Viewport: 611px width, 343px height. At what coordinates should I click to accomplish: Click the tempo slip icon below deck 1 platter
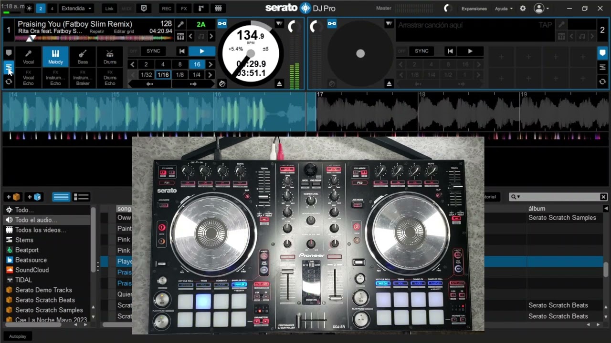[222, 83]
